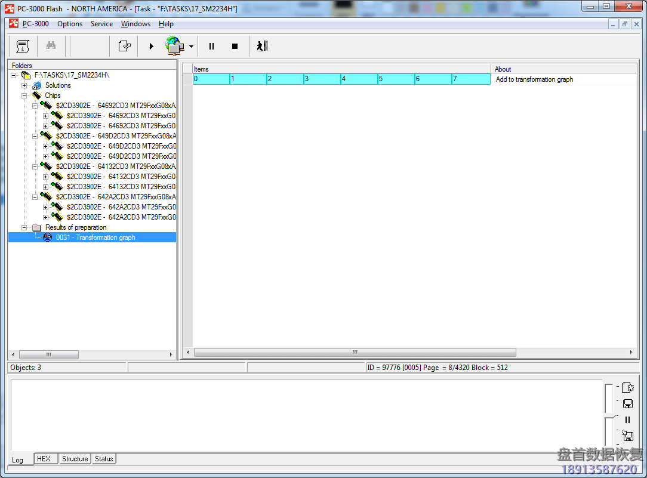Viewport: 647px width, 478px height.
Task: Collapse the Chips tree node
Action: [x=24, y=95]
